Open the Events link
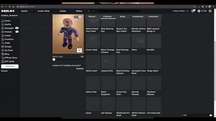 (x=4, y=71)
